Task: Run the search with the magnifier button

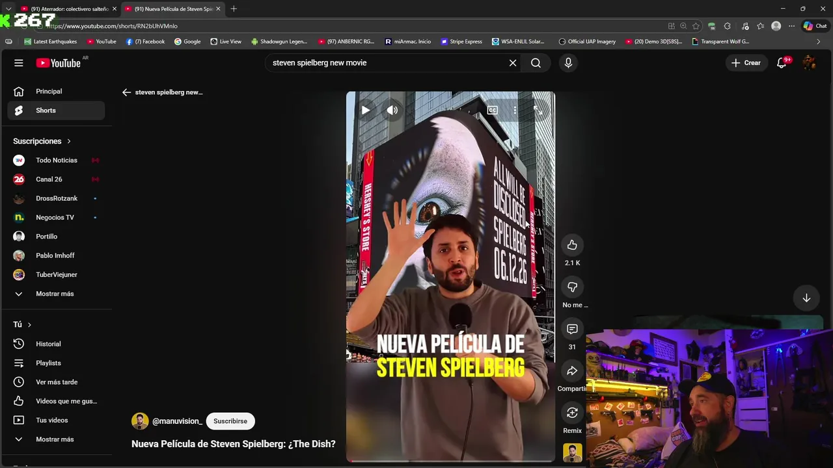Action: [x=536, y=63]
